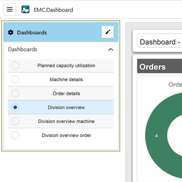Open the hamburger menu
This screenshot has width=182, height=182.
coord(10,9)
